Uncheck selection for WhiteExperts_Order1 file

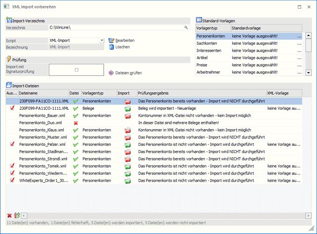pos(12,181)
